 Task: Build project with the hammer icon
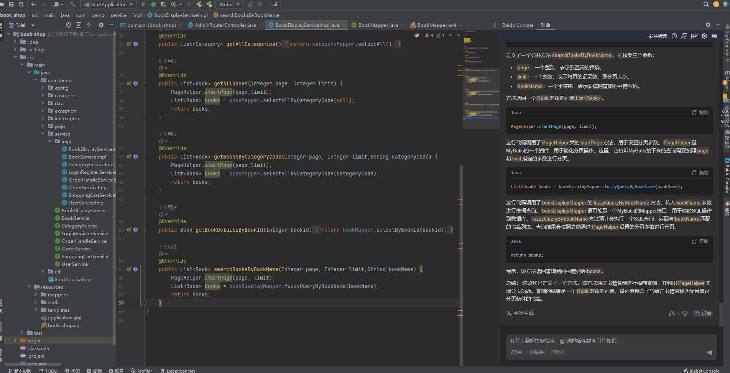73,4
